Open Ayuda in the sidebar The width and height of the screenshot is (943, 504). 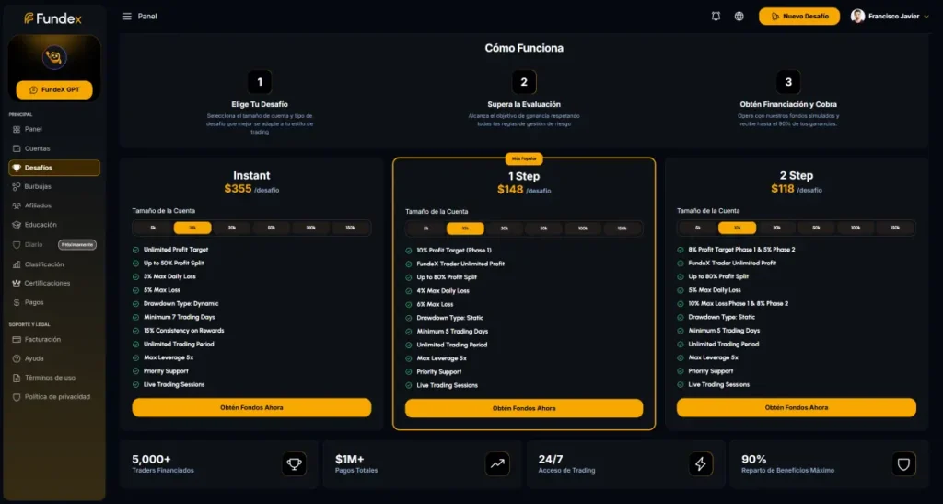tap(54, 358)
